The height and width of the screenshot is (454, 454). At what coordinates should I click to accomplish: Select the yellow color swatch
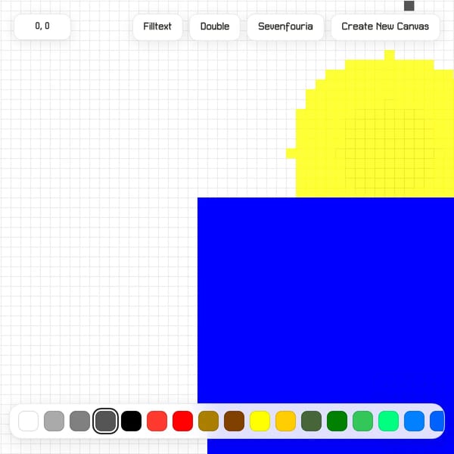(x=260, y=421)
